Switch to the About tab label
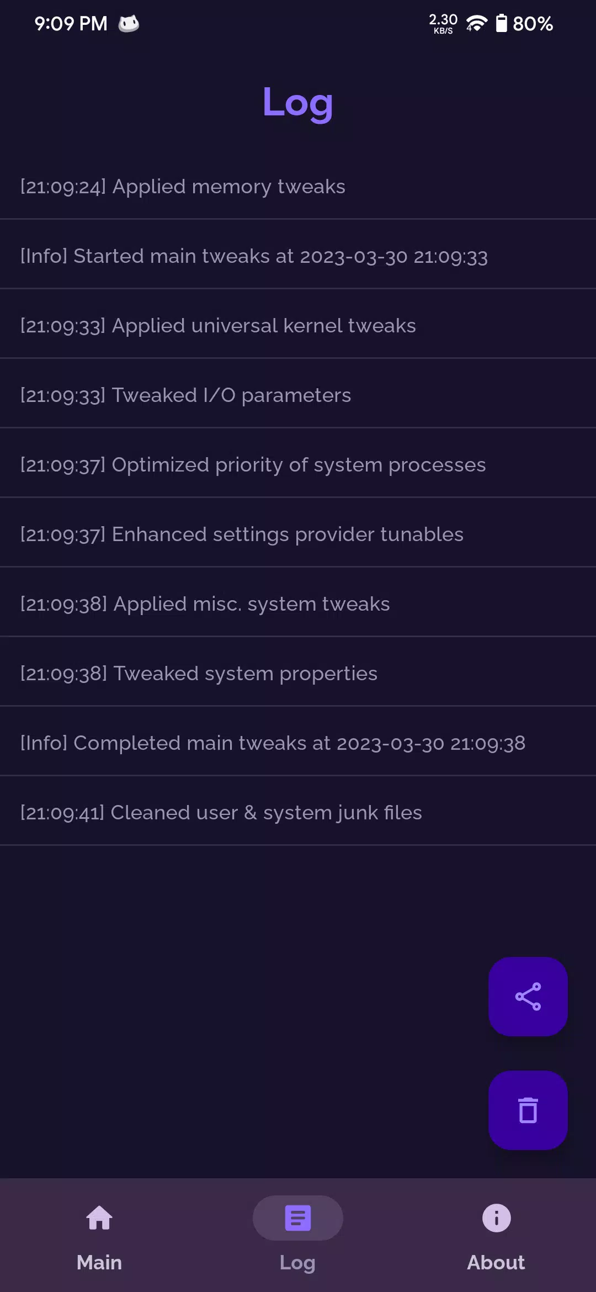 [496, 1263]
